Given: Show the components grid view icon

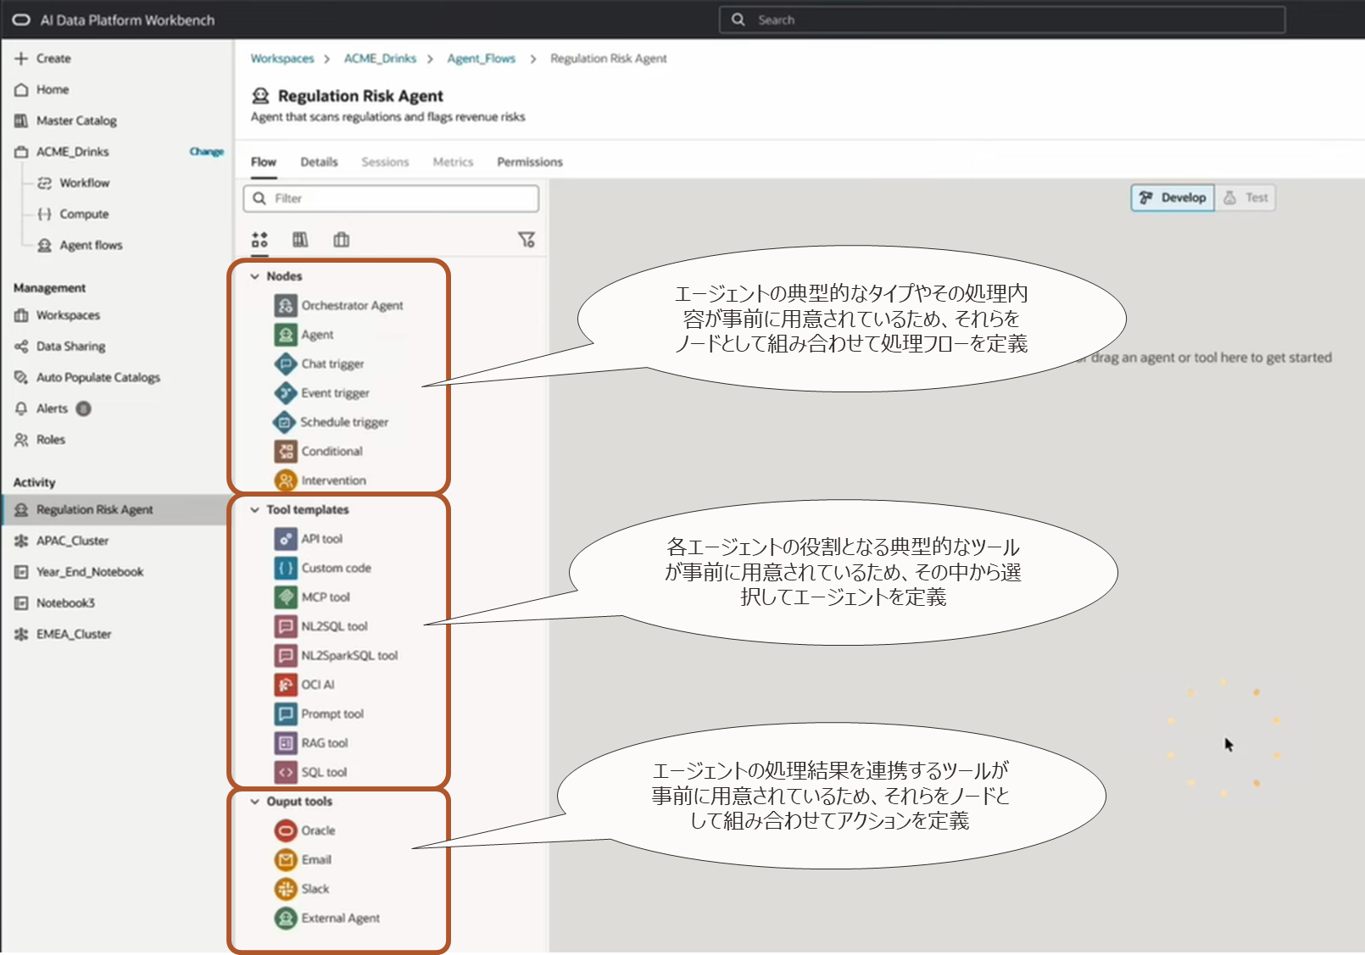Looking at the screenshot, I should coord(259,240).
